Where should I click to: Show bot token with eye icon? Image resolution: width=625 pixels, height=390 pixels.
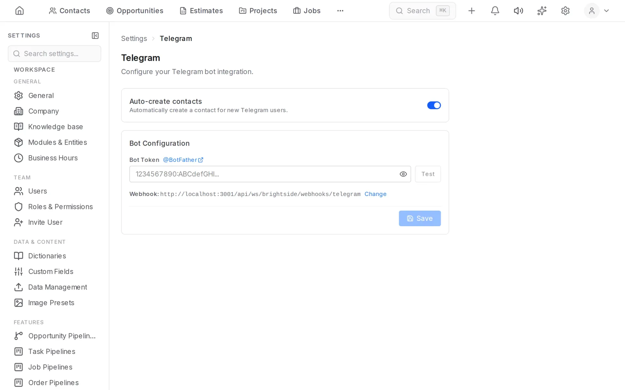pyautogui.click(x=403, y=174)
